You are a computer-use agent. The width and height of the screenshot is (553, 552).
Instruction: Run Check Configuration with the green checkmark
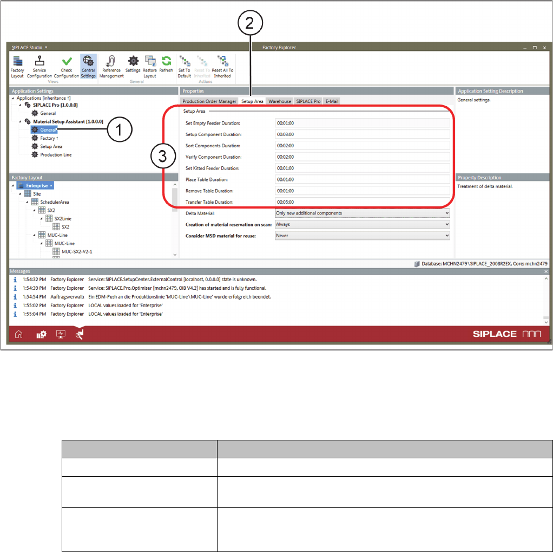(x=67, y=62)
